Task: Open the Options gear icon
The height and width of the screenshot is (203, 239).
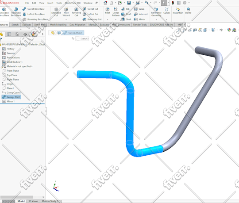Action: [185, 3]
